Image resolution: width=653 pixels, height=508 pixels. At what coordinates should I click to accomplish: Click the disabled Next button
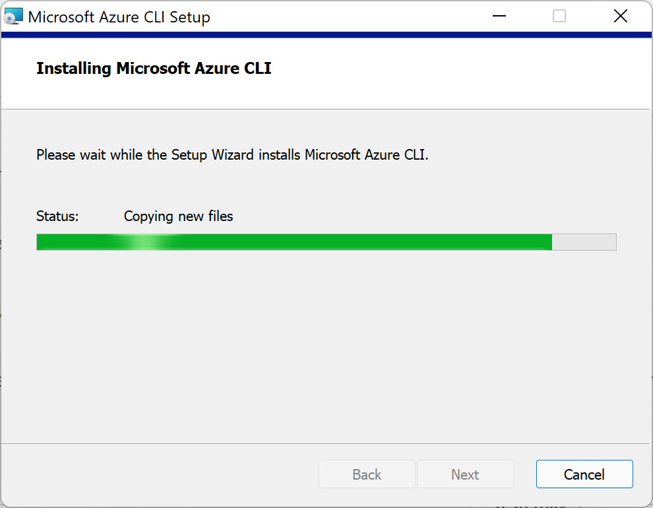click(x=465, y=474)
